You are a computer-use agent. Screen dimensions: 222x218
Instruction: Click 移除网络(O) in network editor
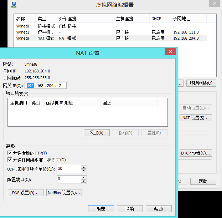pos(201,83)
